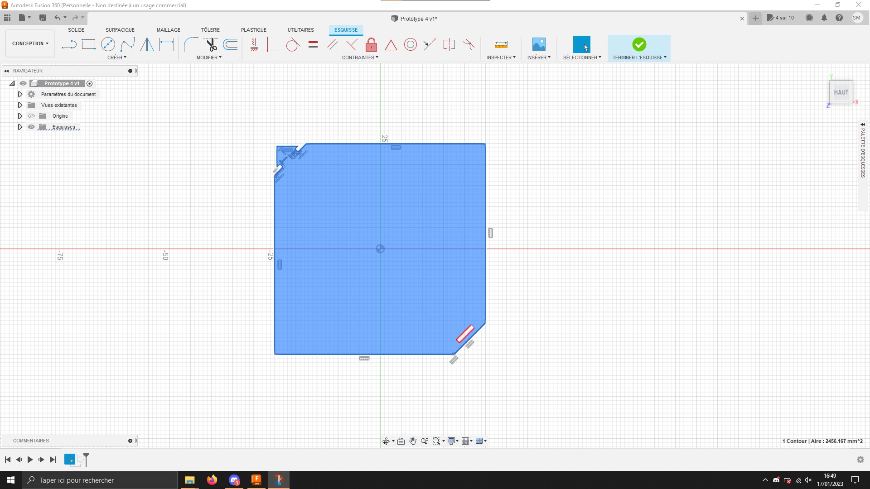The height and width of the screenshot is (489, 870).
Task: Apply Horizontal/Vertical constraint
Action: tap(255, 44)
